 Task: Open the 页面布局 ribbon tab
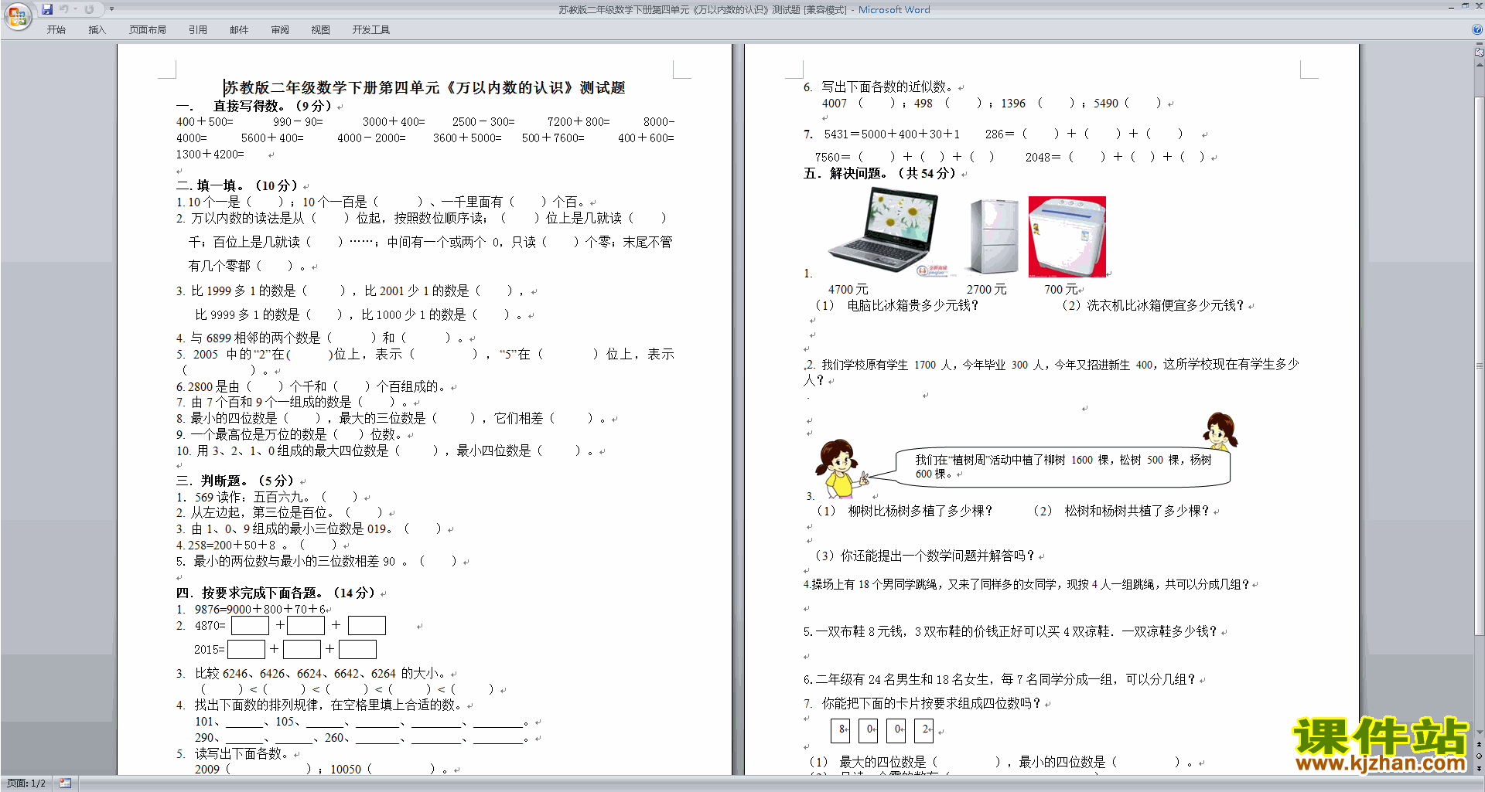(x=147, y=30)
